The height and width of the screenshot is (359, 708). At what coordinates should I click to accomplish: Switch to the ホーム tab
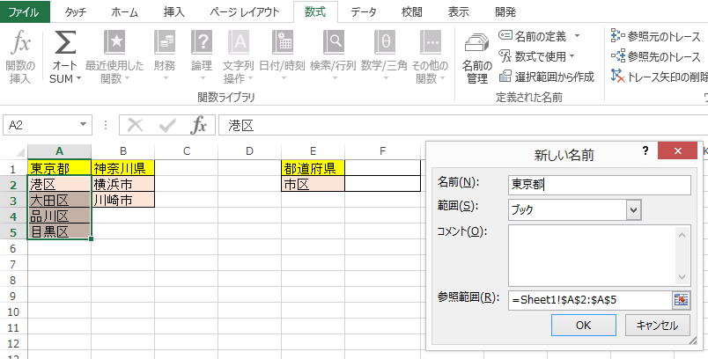[x=125, y=11]
